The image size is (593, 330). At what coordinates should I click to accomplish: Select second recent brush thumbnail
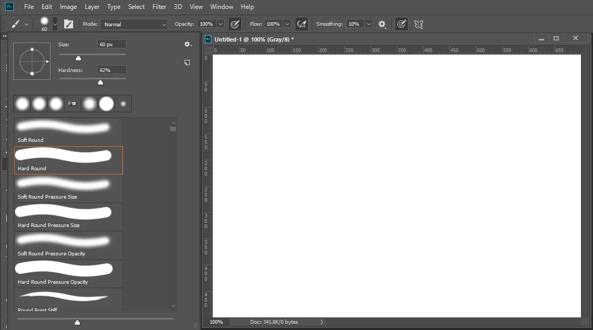[39, 104]
